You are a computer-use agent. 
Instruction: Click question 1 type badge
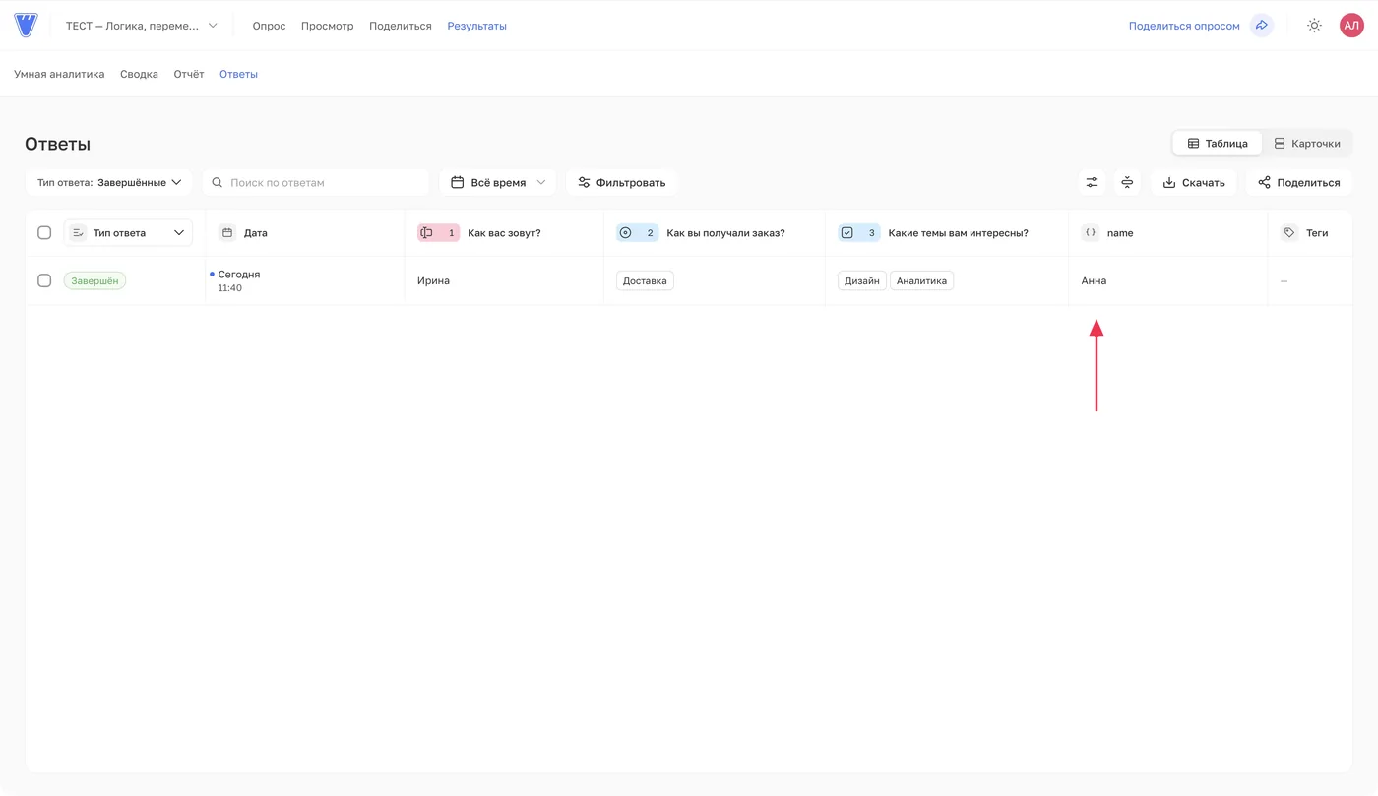click(438, 233)
